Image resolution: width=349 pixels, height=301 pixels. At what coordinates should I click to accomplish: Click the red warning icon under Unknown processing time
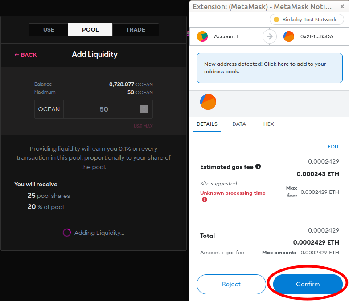pyautogui.click(x=204, y=200)
